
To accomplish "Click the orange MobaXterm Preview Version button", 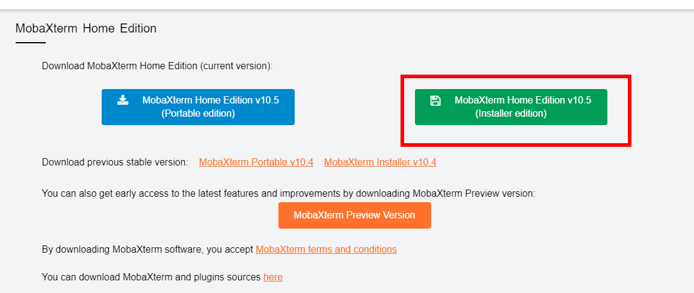I will [x=355, y=215].
